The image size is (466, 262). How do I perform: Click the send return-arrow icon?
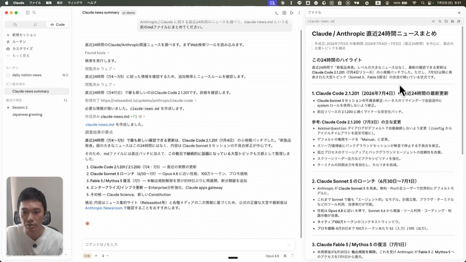[289, 245]
